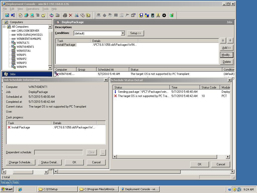Click the Status Detail... button

pyautogui.click(x=50, y=162)
